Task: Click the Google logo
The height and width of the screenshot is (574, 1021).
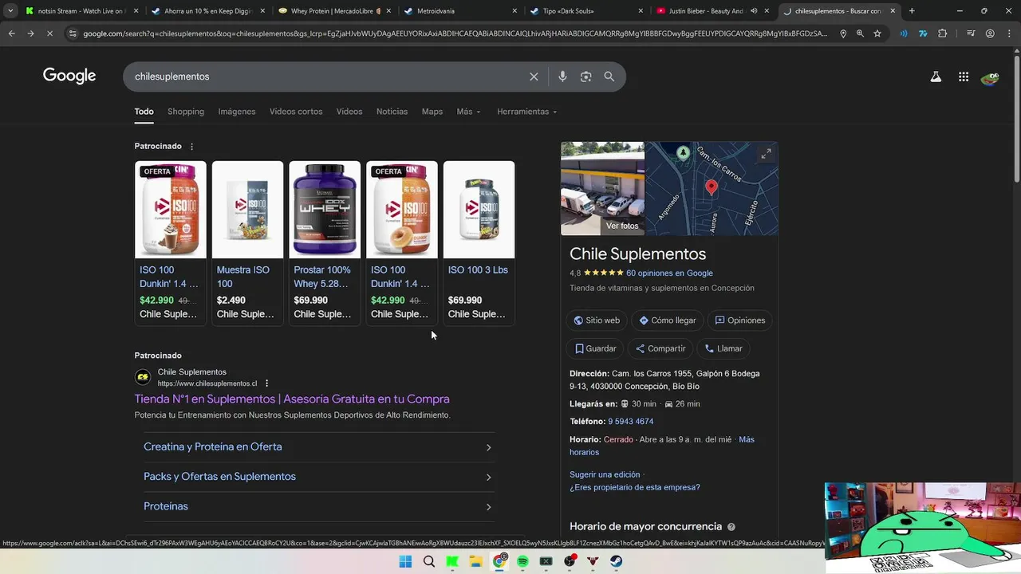Action: tap(69, 76)
